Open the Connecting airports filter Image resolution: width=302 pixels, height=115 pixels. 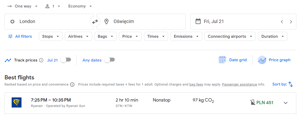coord(230,36)
